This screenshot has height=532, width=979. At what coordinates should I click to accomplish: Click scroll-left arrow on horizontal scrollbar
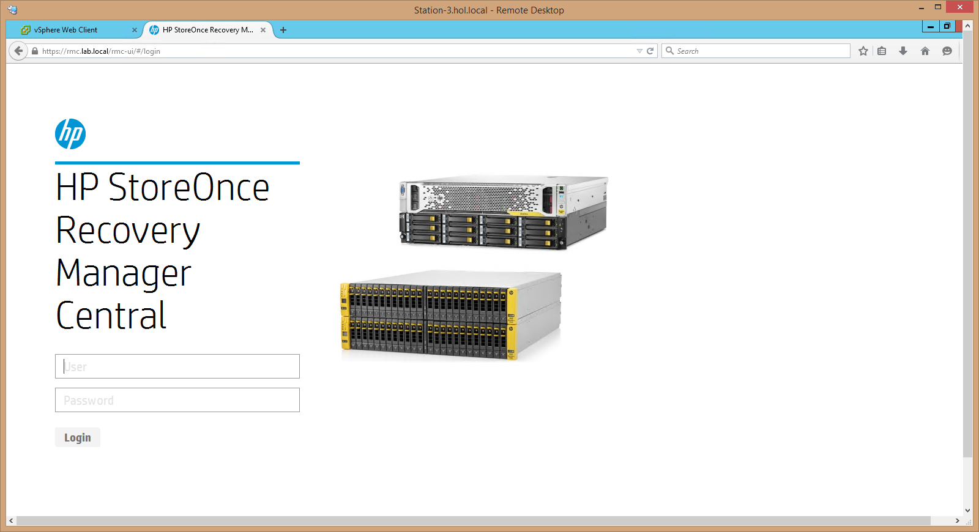click(x=11, y=520)
